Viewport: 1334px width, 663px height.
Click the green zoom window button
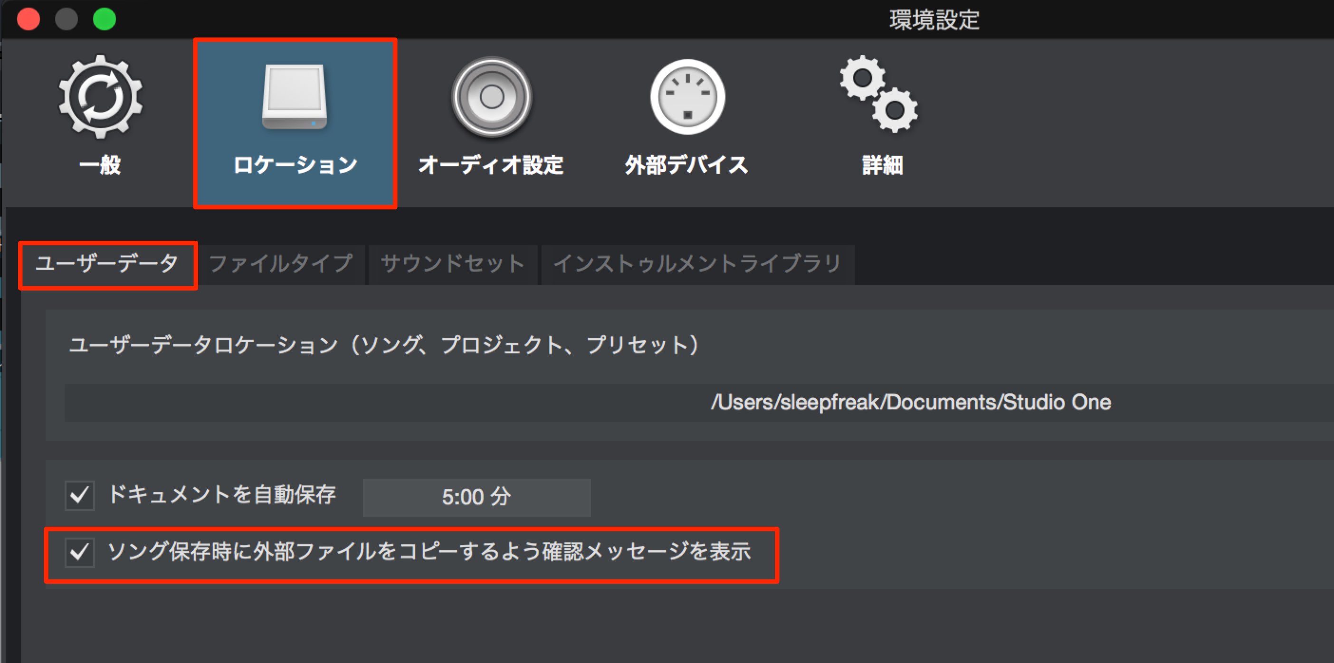104,19
